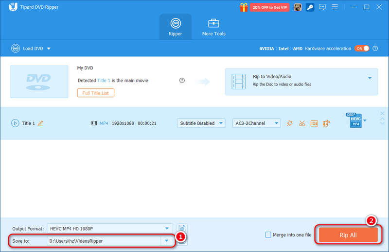389x252 pixels.
Task: Click the NVIDIA label
Action: 266,49
